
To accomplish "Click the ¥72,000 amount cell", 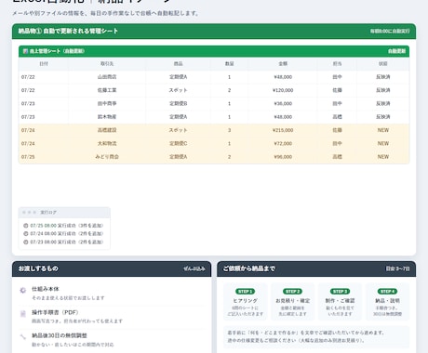I will (283, 143).
